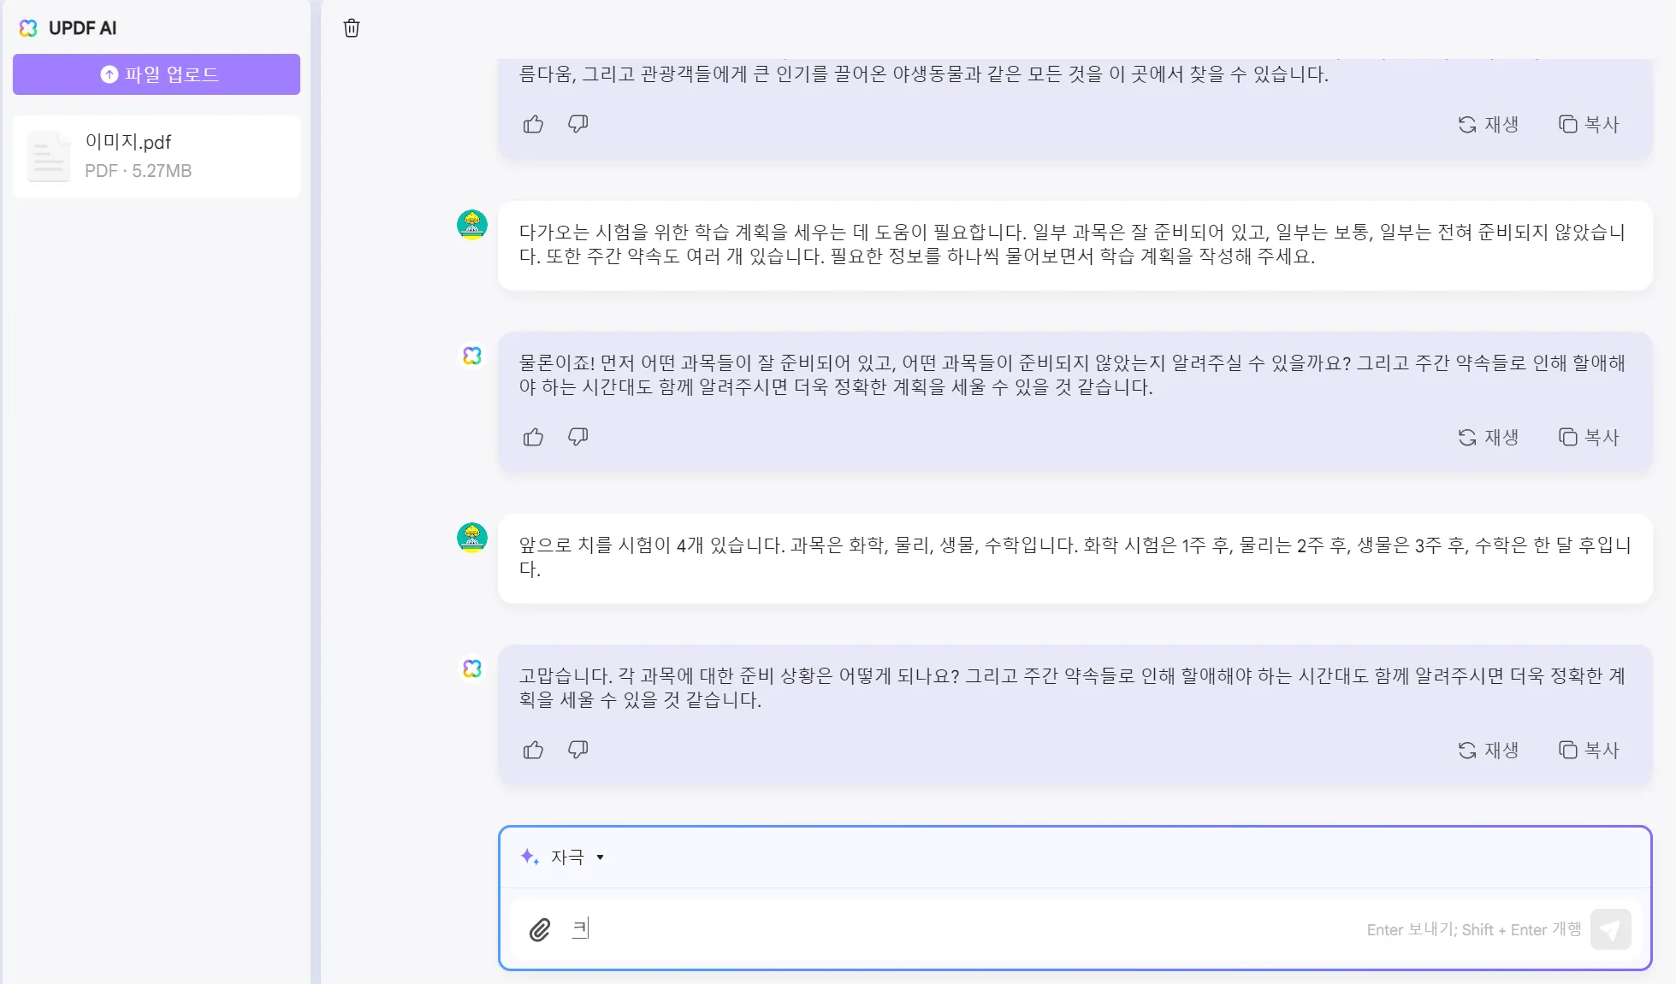Thumbs down the 물론이죠 response
The height and width of the screenshot is (984, 1676).
point(578,437)
